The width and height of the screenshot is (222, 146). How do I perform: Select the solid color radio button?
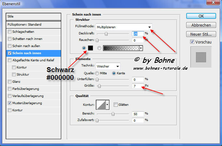[85, 48]
